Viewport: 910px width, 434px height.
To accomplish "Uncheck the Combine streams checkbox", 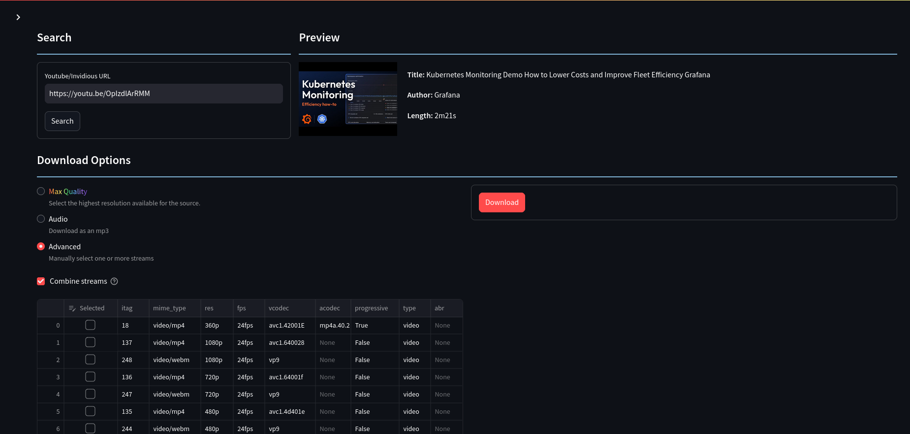I will 41,281.
